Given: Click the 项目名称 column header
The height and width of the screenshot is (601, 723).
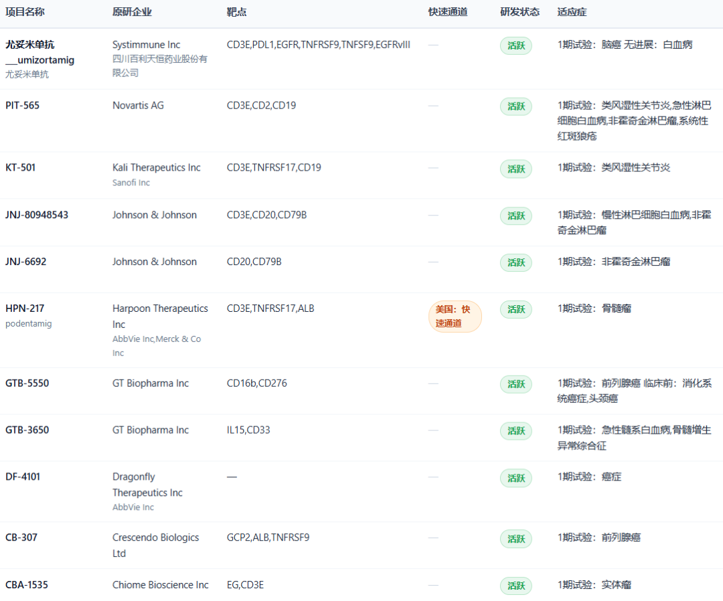Looking at the screenshot, I should tap(25, 12).
